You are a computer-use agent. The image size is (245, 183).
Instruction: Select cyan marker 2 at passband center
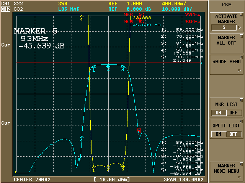pyautogui.click(x=108, y=68)
